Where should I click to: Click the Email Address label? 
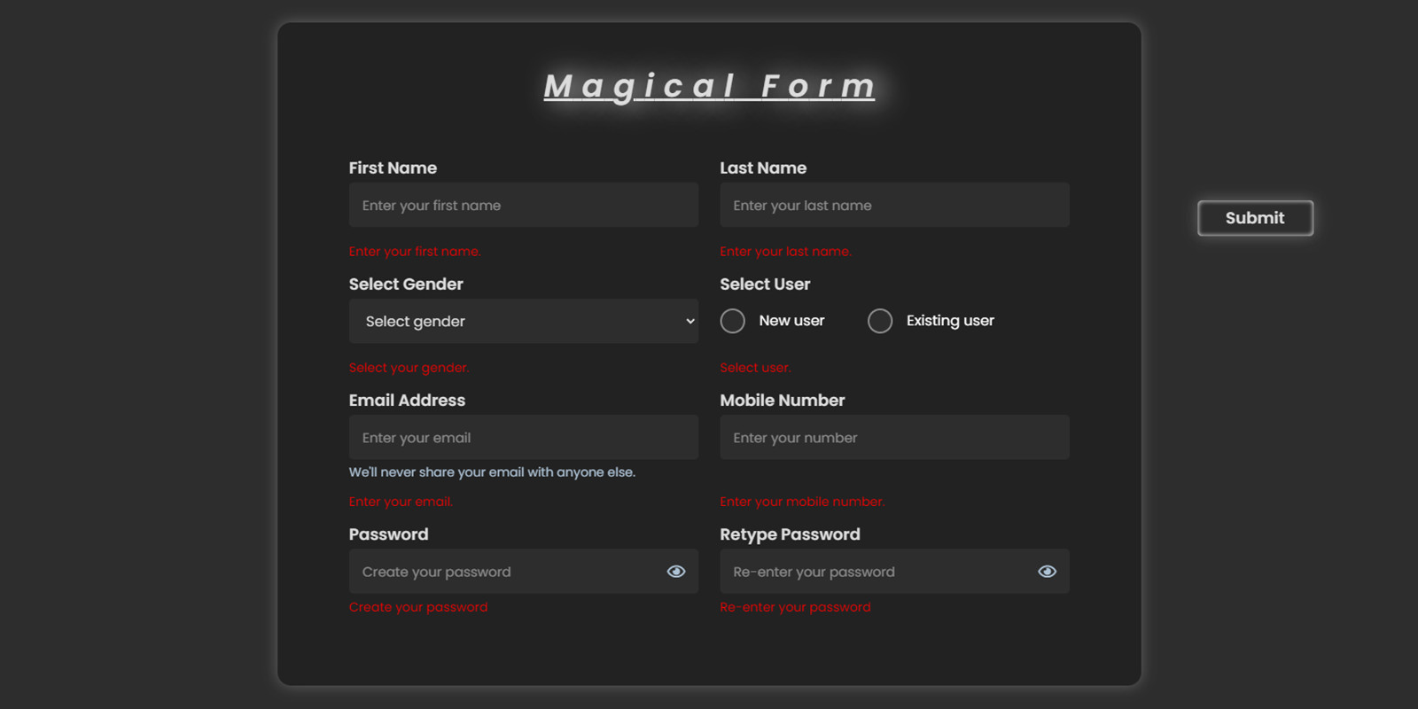click(x=407, y=401)
